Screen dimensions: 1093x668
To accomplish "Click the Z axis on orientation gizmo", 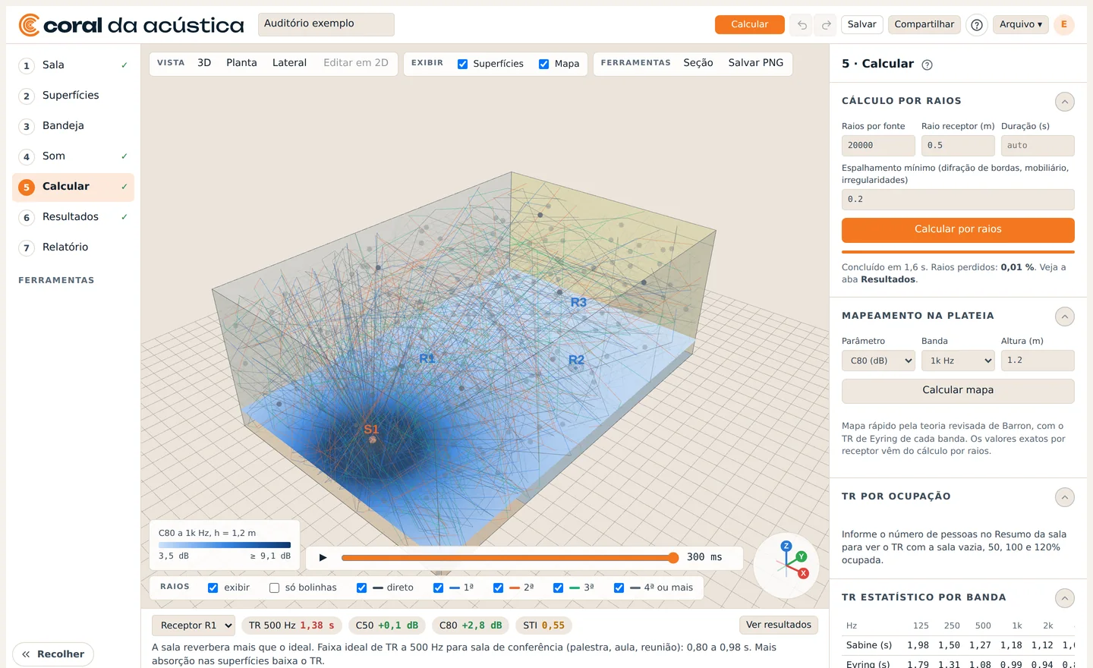I will [786, 546].
